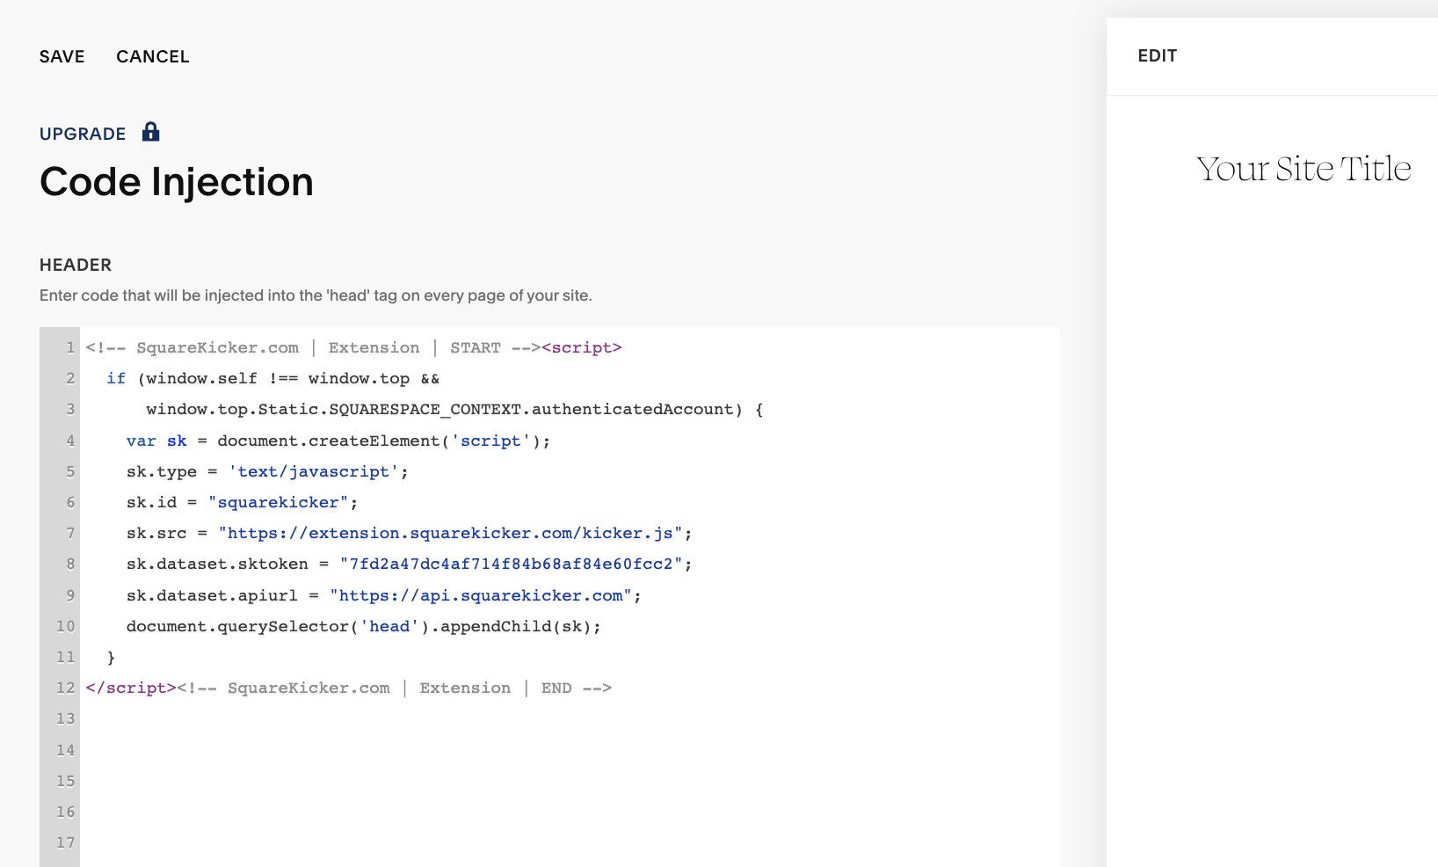Viewport: 1438px width, 867px height.
Task: Click the 'var sk' declaration
Action: click(156, 441)
